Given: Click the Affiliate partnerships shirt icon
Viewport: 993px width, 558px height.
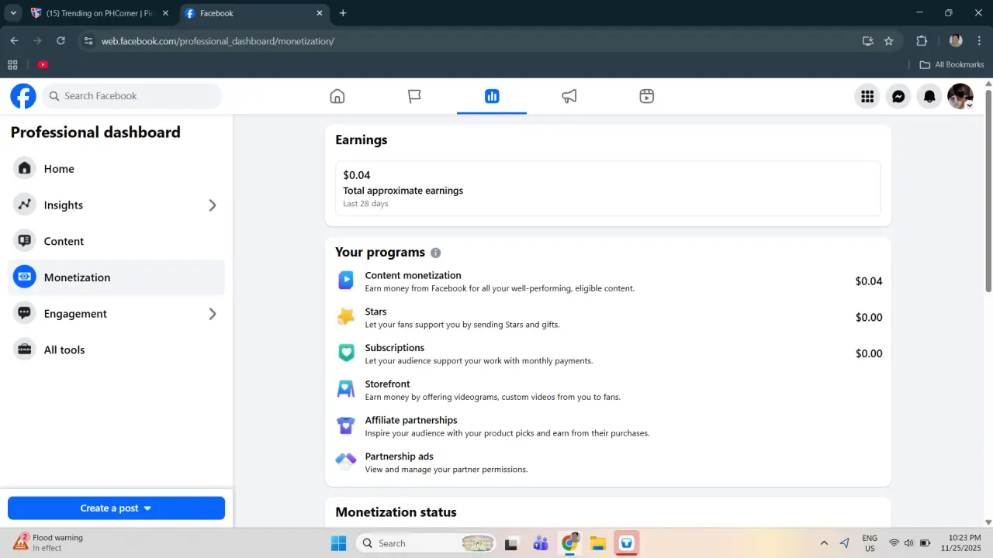Looking at the screenshot, I should click(346, 425).
